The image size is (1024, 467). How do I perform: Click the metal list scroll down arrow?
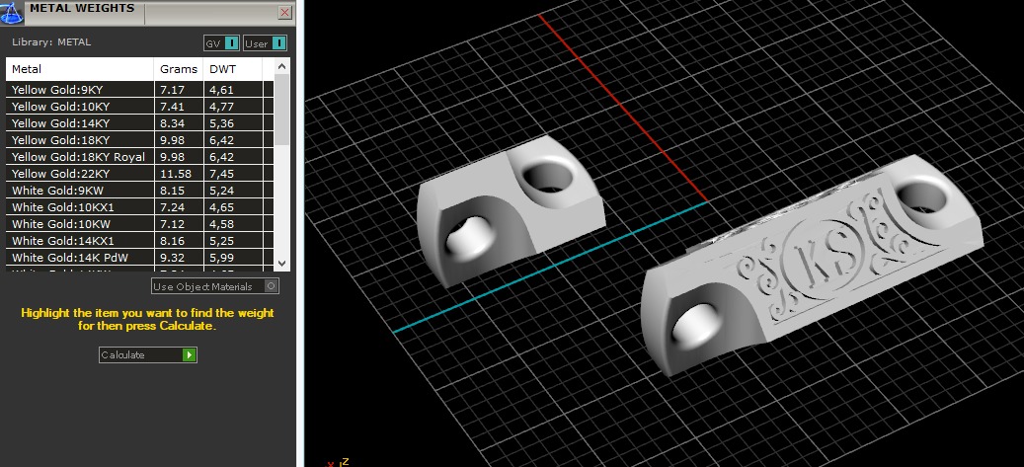click(x=281, y=263)
